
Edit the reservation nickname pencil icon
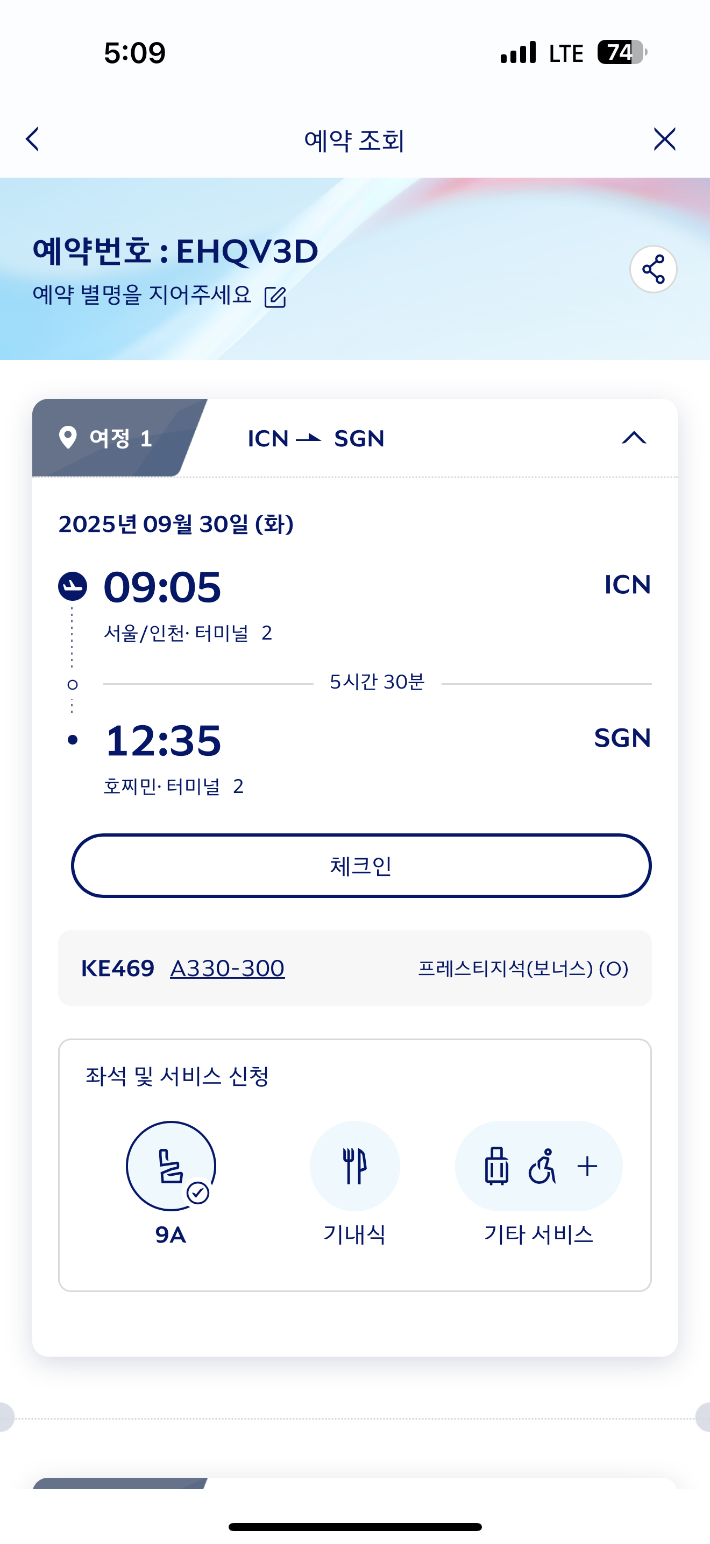tap(275, 297)
